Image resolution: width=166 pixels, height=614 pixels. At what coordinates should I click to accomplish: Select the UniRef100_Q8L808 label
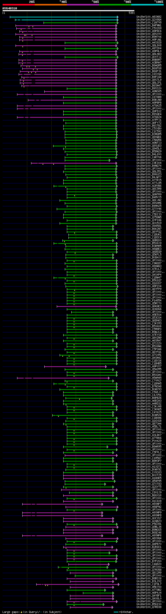[x=149, y=46]
